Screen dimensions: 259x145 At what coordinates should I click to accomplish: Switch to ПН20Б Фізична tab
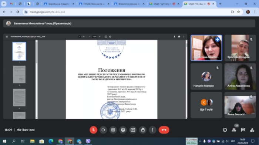[x=94, y=4]
